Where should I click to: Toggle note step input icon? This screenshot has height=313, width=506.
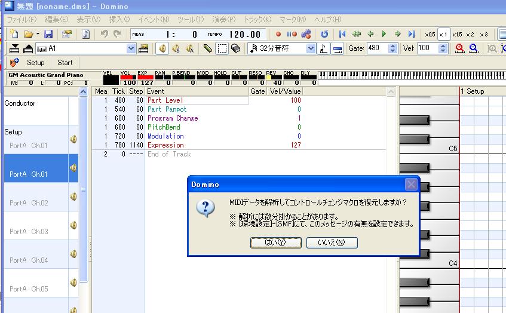(323, 48)
